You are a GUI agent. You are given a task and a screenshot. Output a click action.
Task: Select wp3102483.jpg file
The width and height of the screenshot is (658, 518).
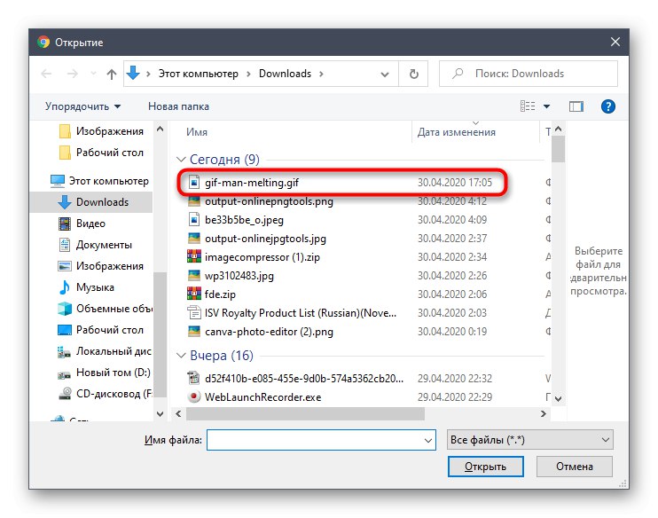239,276
